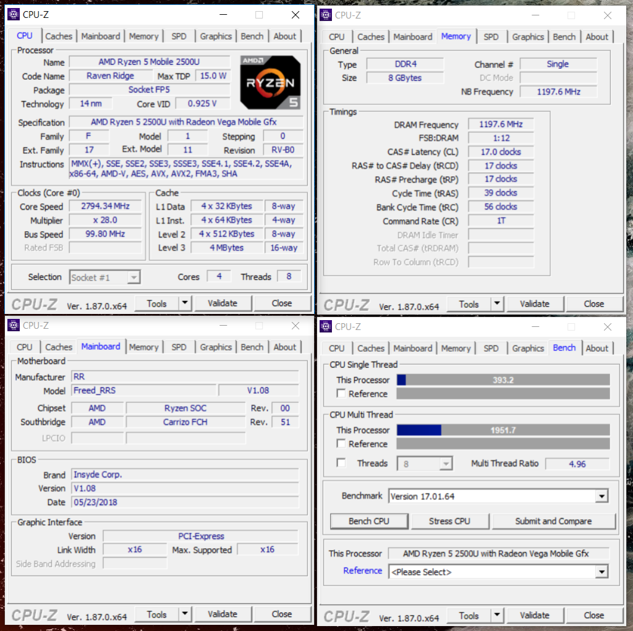Screen dimensions: 633x631
Task: Click the CPU-Z title bar icon in the Bench window
Action: click(x=325, y=326)
